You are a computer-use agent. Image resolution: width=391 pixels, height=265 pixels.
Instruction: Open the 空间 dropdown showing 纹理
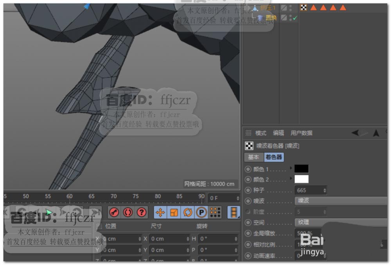tap(340, 222)
